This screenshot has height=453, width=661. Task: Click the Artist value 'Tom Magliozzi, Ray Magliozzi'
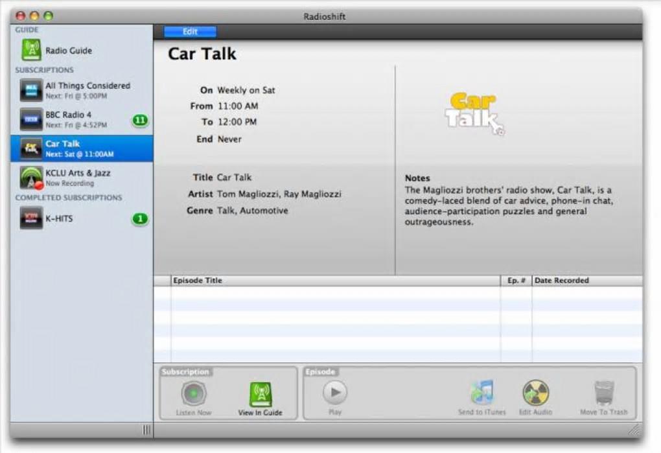tap(279, 194)
